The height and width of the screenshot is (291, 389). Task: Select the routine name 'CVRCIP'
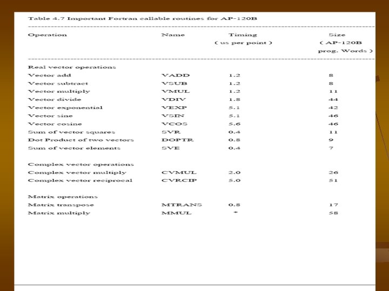[x=179, y=181]
